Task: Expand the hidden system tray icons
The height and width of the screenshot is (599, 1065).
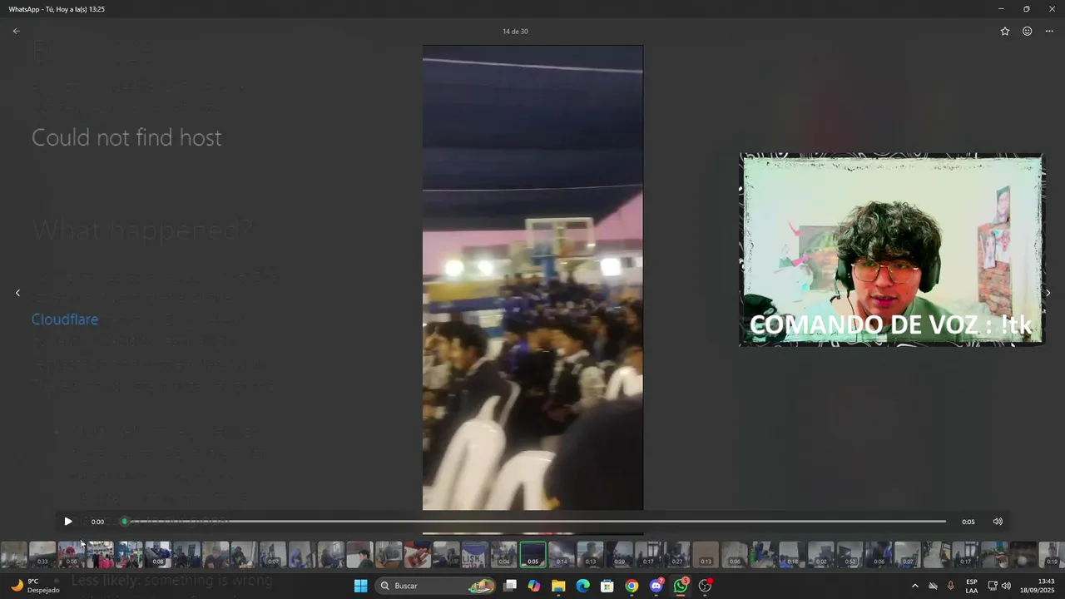Action: click(x=915, y=586)
